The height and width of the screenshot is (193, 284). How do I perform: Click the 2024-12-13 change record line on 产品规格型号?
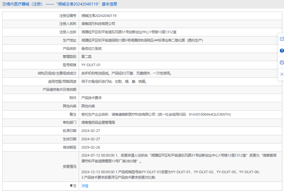pos(170,172)
